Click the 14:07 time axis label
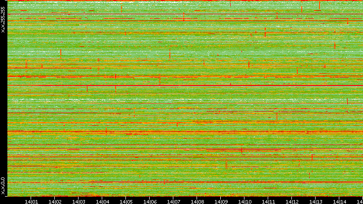363x204 pixels. (x=173, y=202)
